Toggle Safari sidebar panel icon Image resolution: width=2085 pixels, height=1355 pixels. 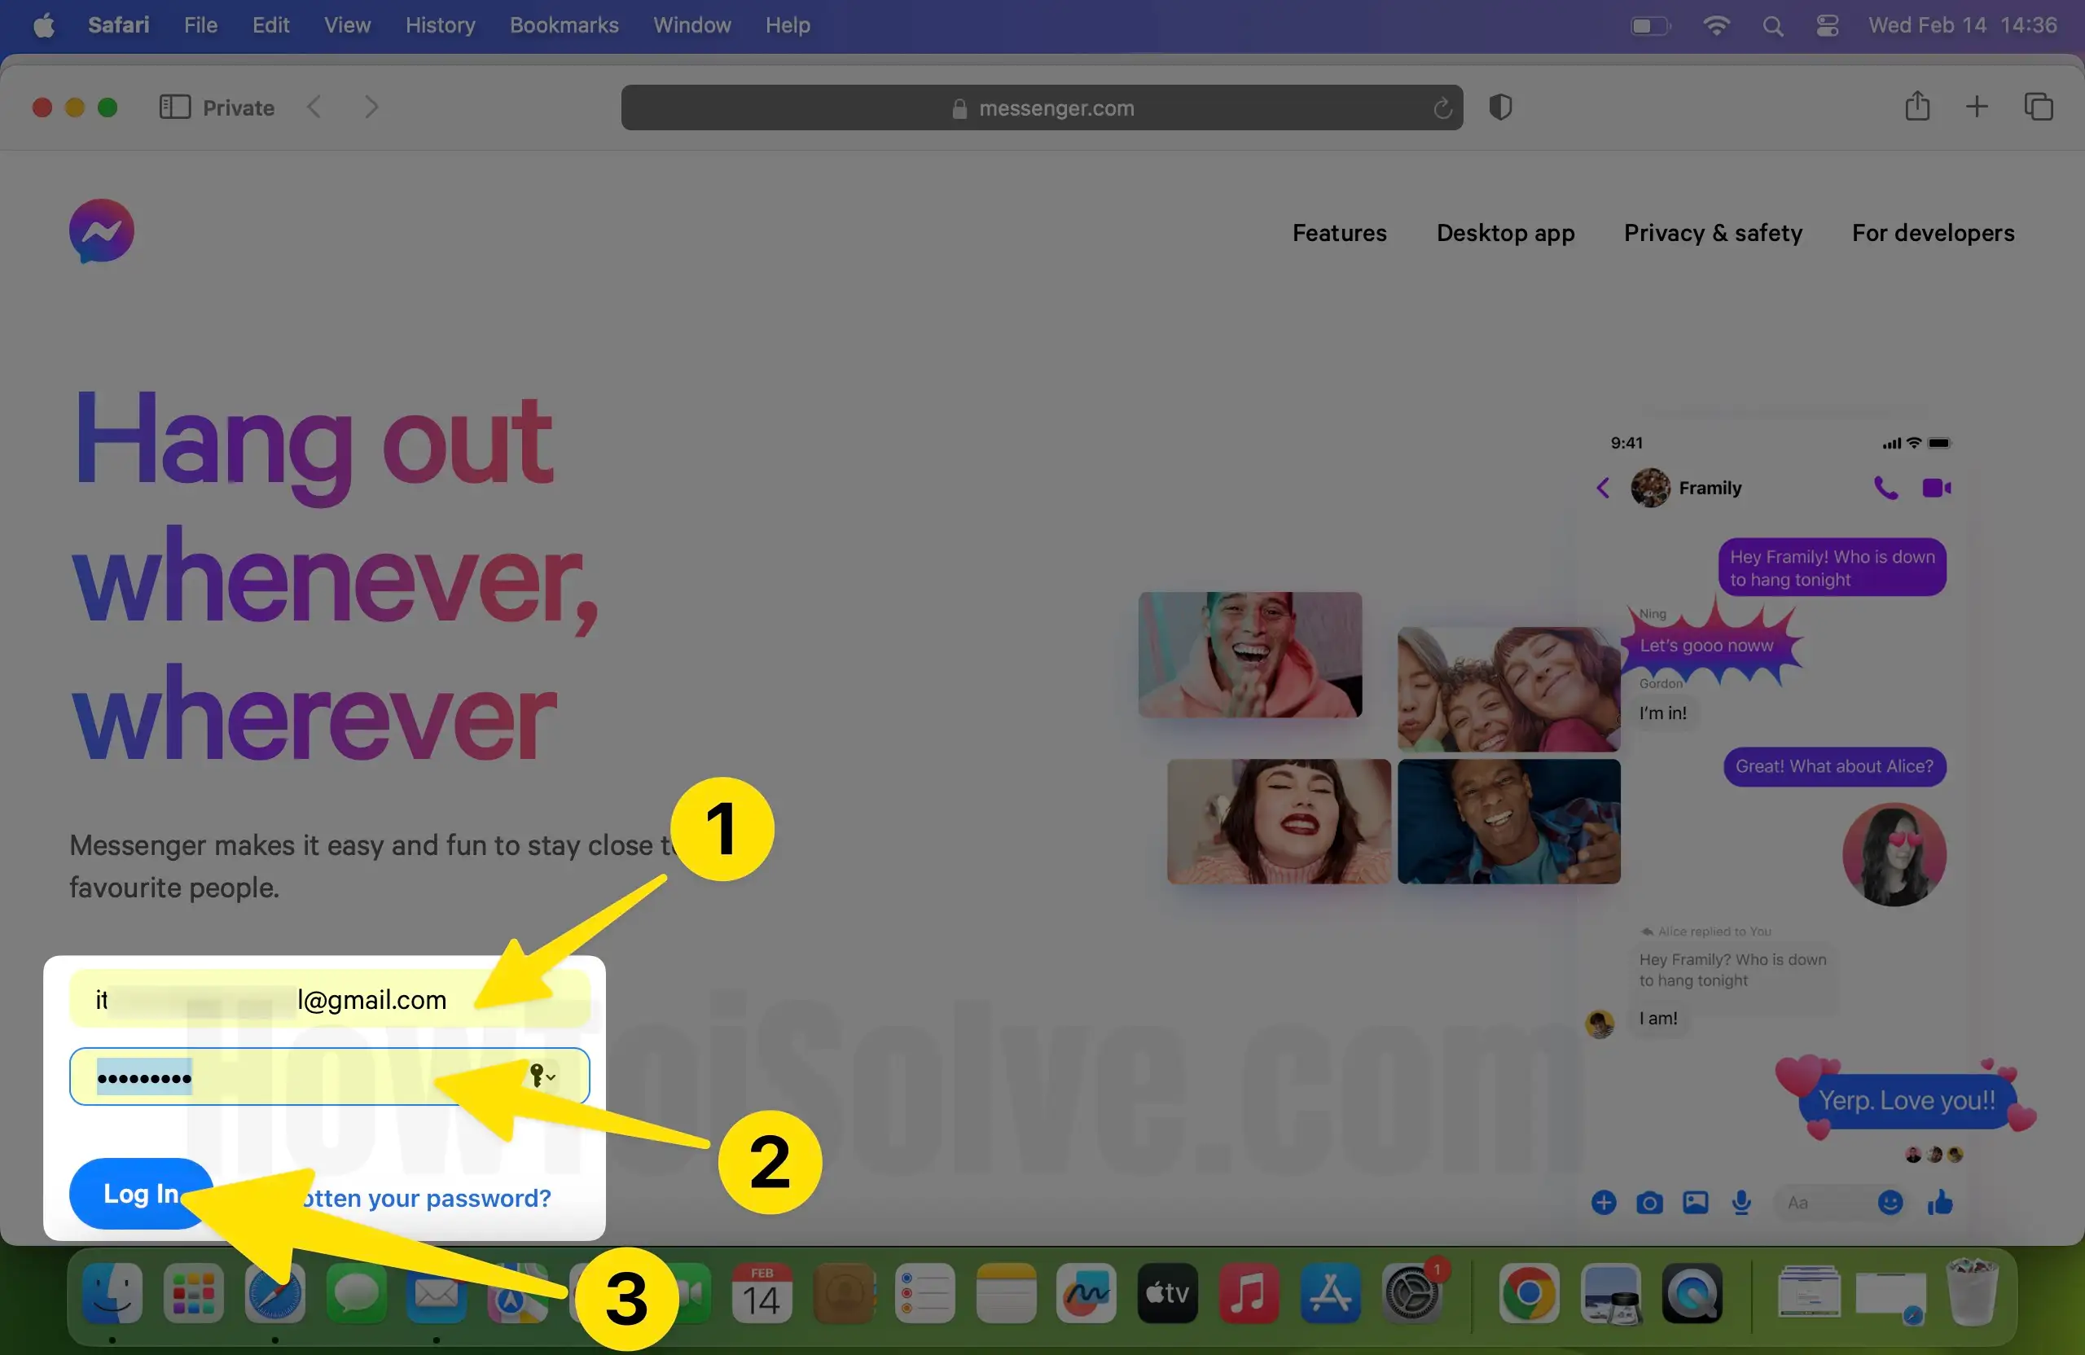click(x=174, y=107)
